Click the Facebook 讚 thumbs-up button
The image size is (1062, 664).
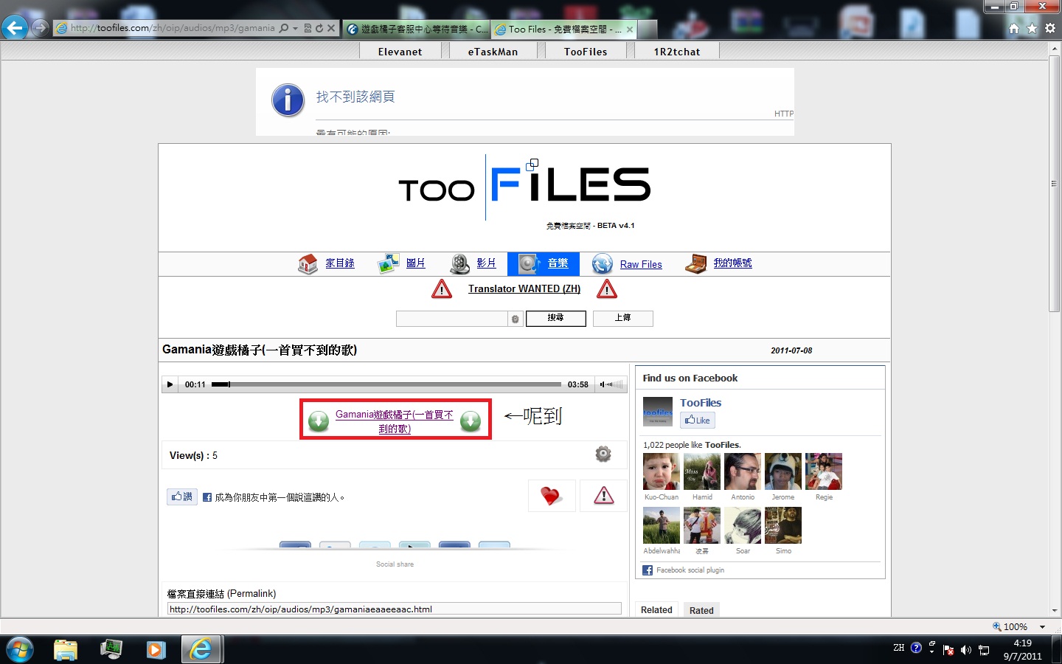click(182, 497)
